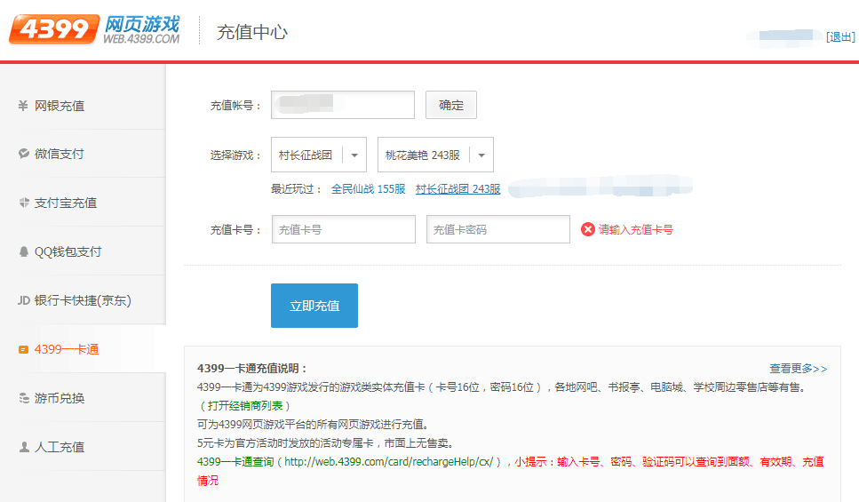Focus the 充值卡密码 input field
The width and height of the screenshot is (859, 502).
498,229
